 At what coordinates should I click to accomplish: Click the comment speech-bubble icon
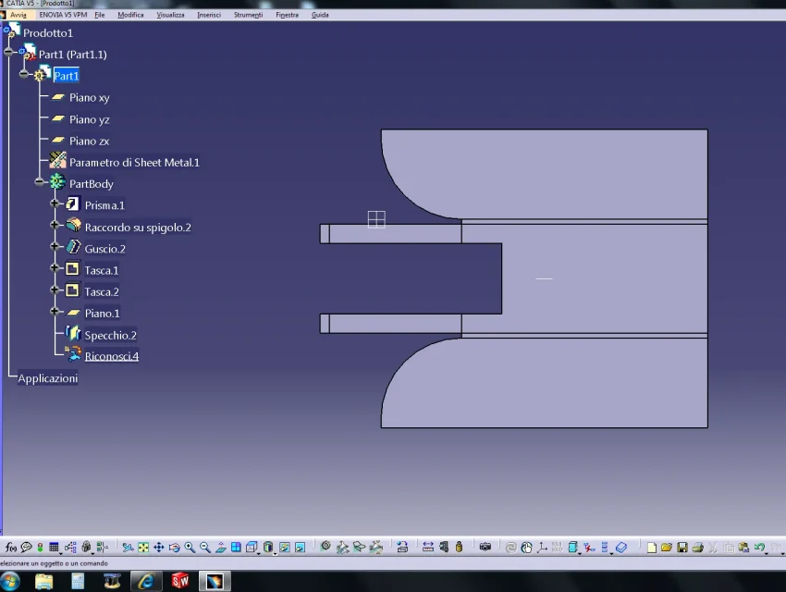click(27, 548)
